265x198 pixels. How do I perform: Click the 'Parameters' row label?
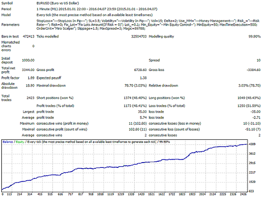(10, 25)
